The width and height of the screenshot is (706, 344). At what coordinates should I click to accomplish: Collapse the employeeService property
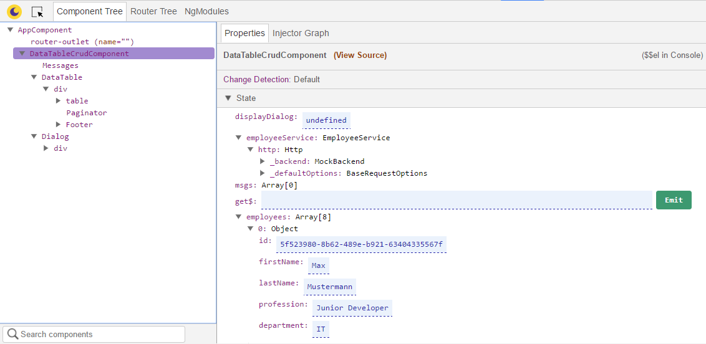[x=239, y=138]
